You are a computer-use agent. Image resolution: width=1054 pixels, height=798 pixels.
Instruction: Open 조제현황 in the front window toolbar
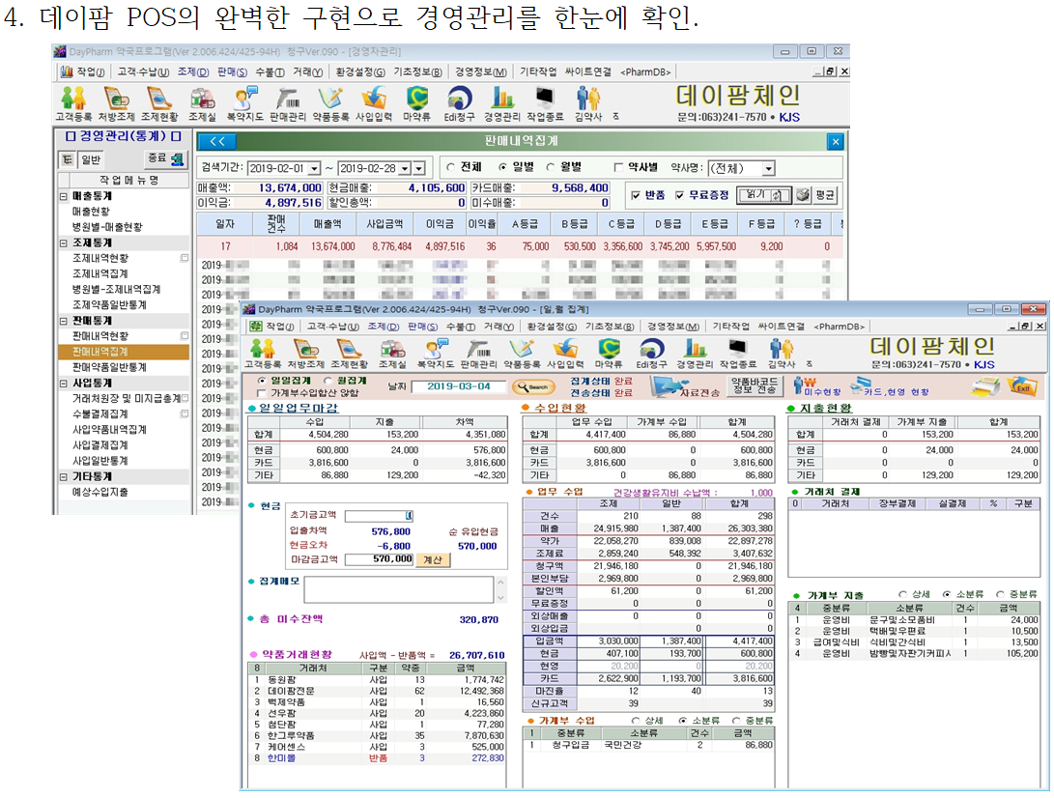click(x=349, y=354)
